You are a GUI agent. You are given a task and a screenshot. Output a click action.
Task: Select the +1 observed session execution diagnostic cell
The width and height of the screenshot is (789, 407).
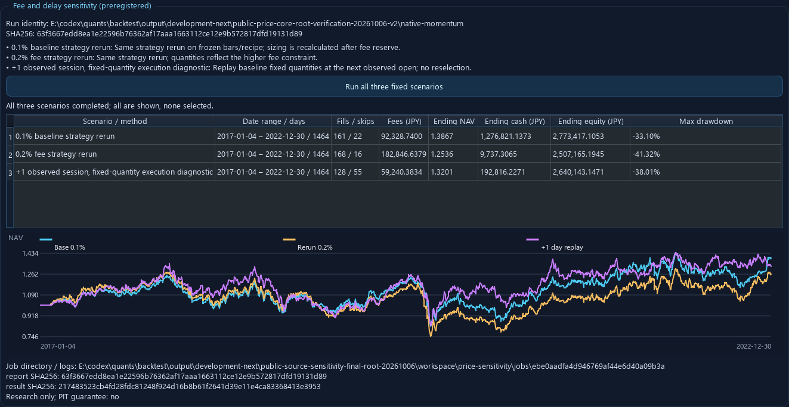click(x=115, y=172)
